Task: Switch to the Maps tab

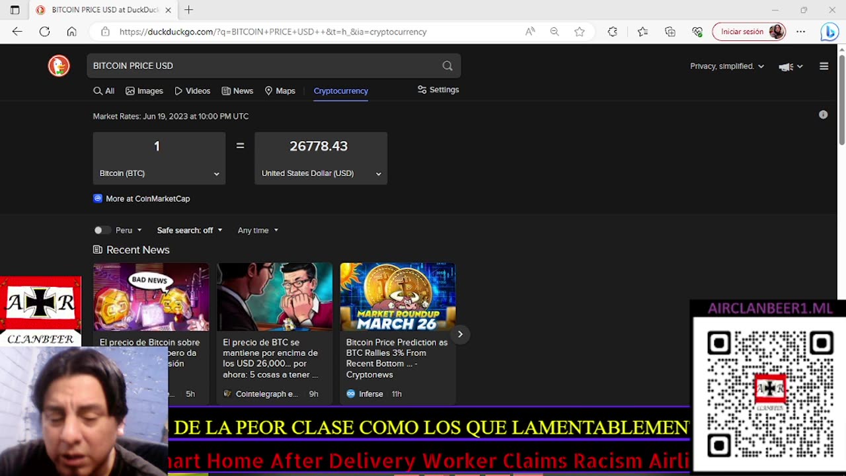Action: point(280,91)
